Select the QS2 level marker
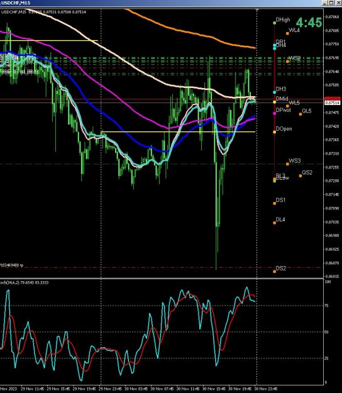The image size is (342, 393). point(301,175)
